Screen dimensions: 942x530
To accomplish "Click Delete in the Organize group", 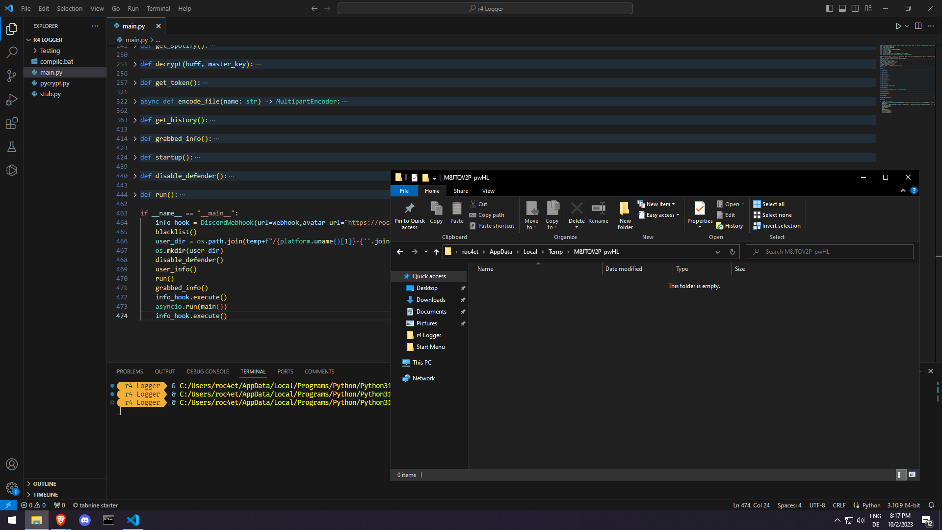I will 576,214.
